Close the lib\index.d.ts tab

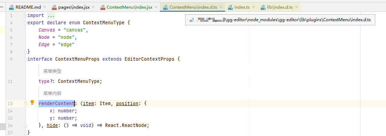point(297,7)
